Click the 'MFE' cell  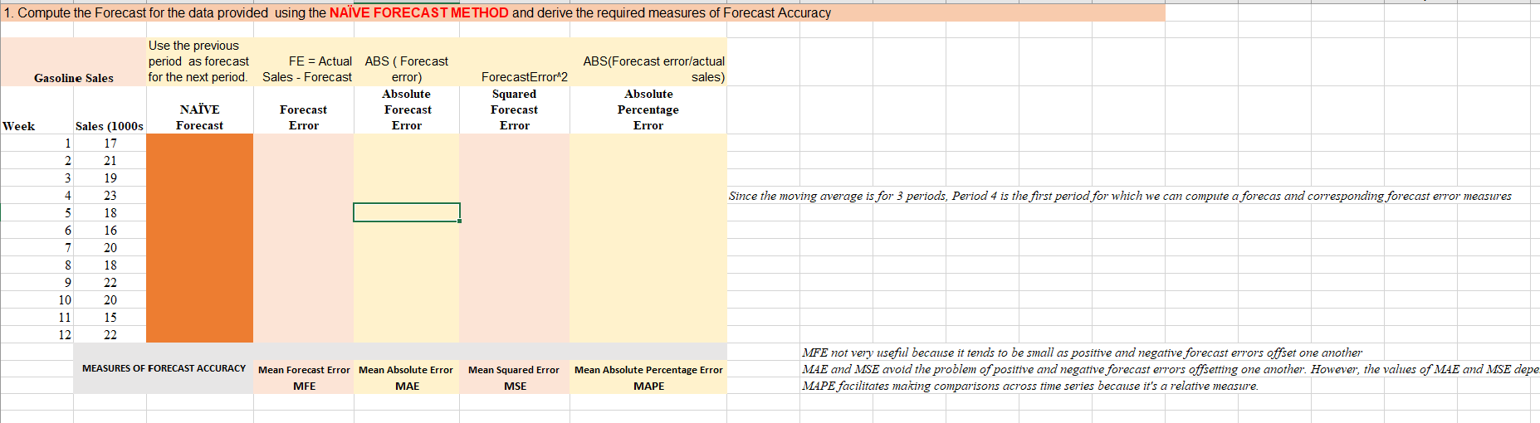(304, 387)
